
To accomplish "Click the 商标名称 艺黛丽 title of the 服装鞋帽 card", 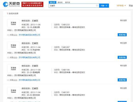I will [x=30, y=66].
